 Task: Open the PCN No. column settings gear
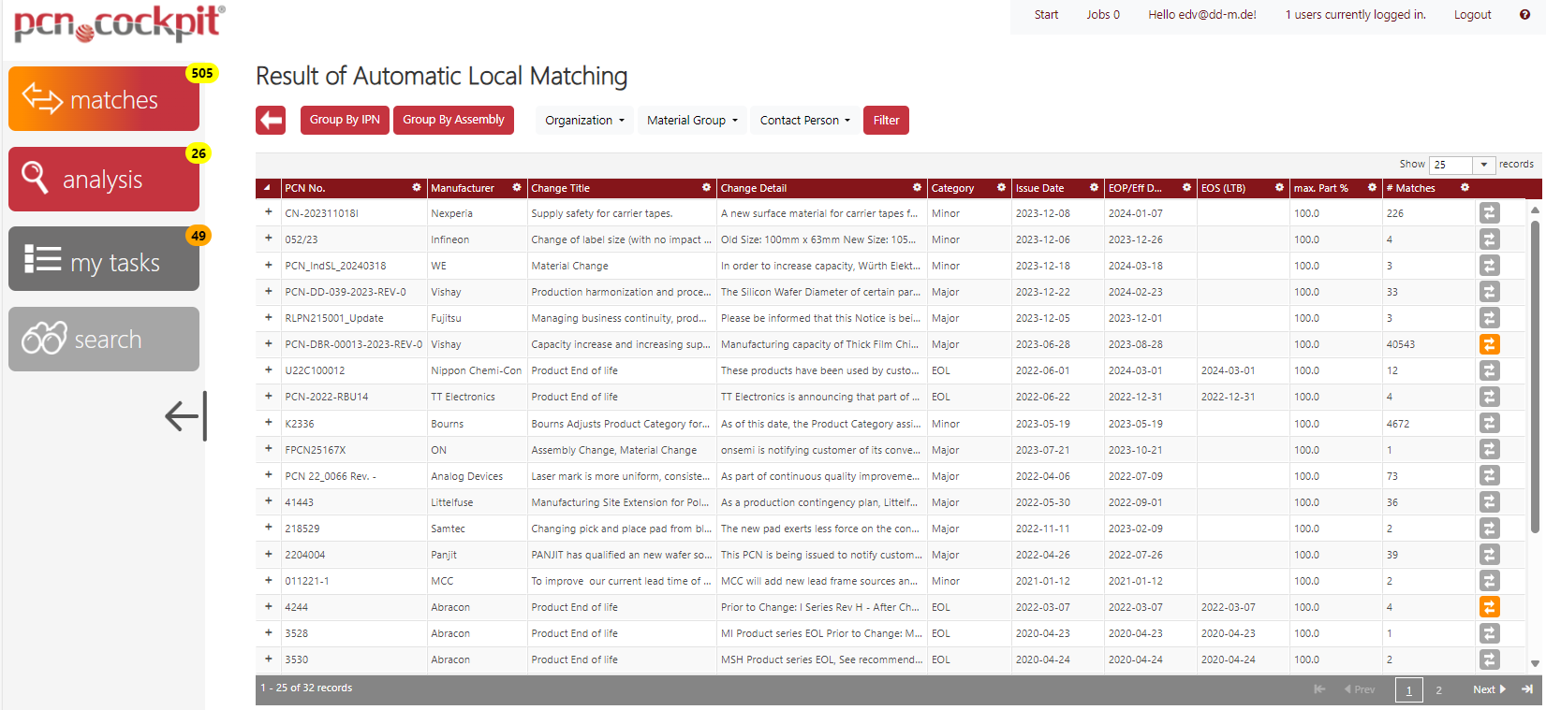417,188
